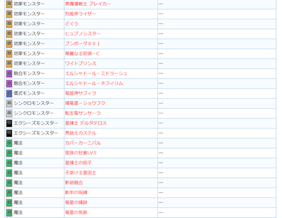The height and width of the screenshot is (218, 282).
Task: Select エクシーズモンスター text in 鳥銃士カステル row
Action: 36,133
